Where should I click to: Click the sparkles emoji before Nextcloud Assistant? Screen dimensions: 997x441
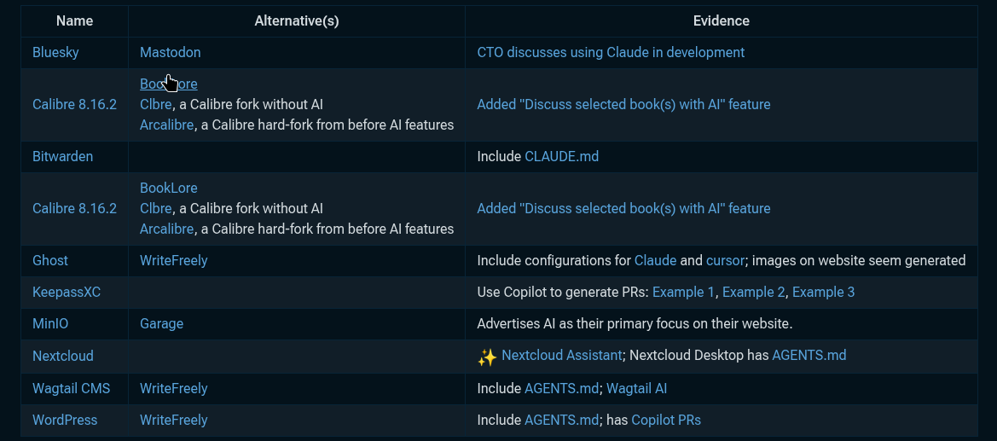[487, 357]
